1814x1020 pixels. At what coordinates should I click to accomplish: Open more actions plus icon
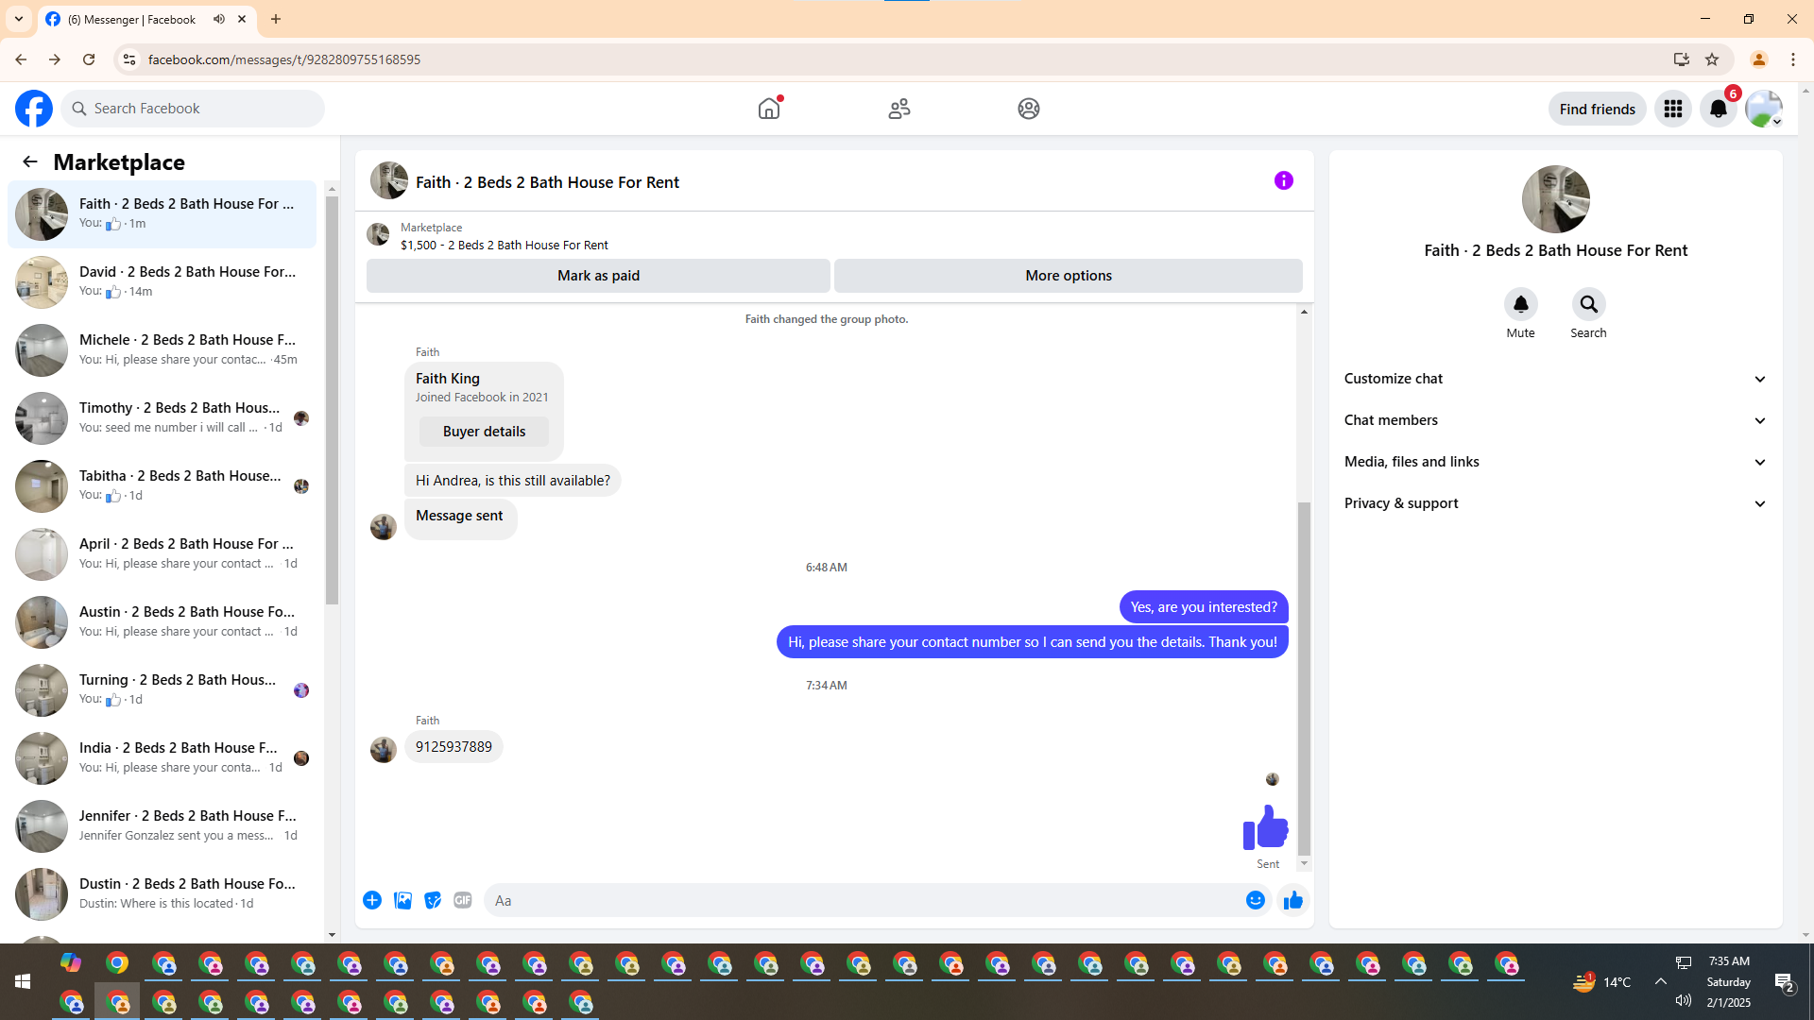[x=372, y=900]
